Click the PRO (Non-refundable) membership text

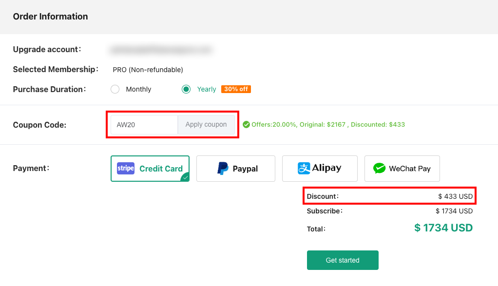coord(148,70)
